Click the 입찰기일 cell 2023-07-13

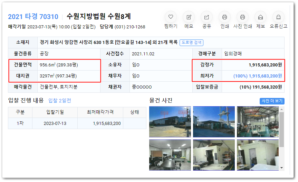point(55,124)
